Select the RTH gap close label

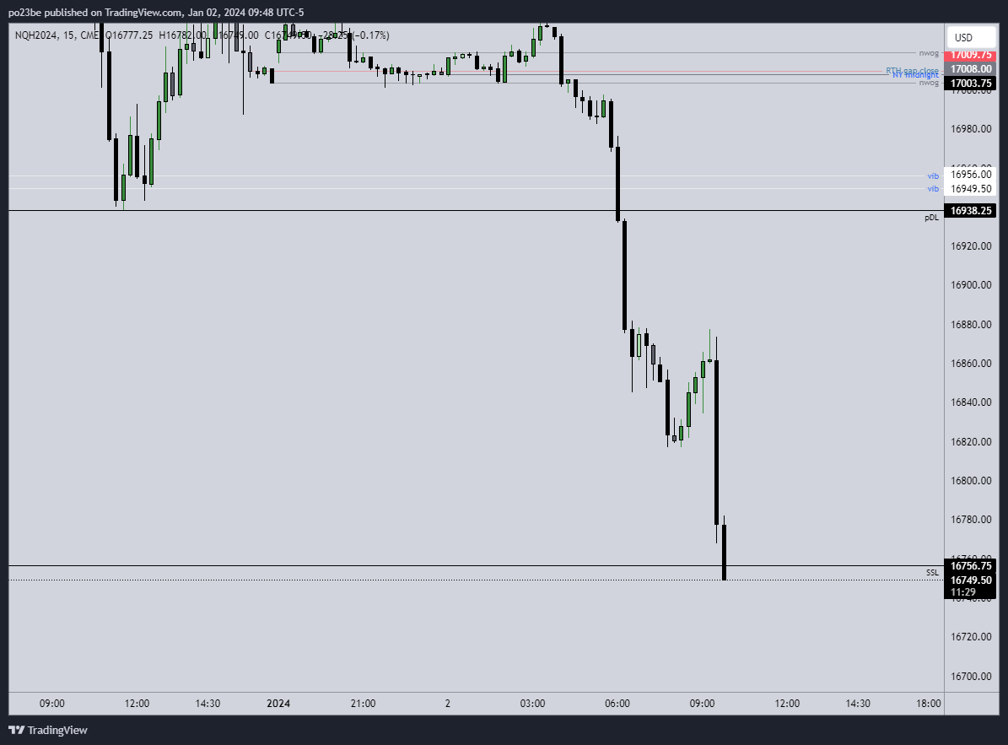coord(912,70)
